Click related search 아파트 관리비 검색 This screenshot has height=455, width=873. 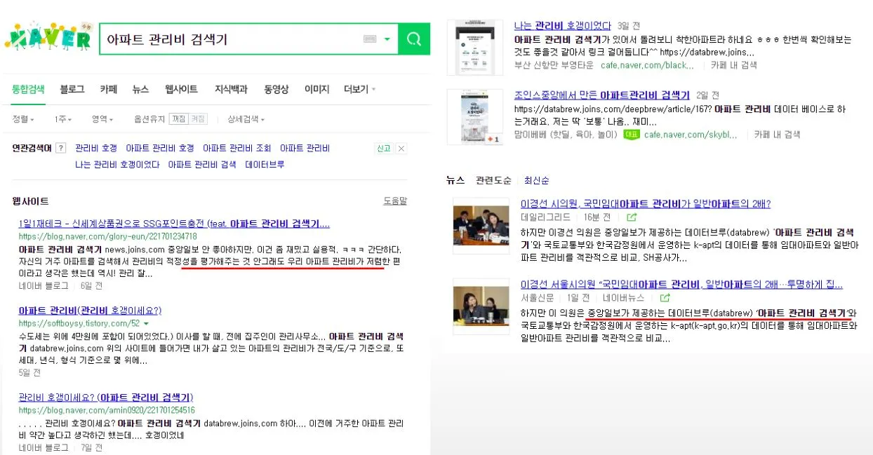202,165
